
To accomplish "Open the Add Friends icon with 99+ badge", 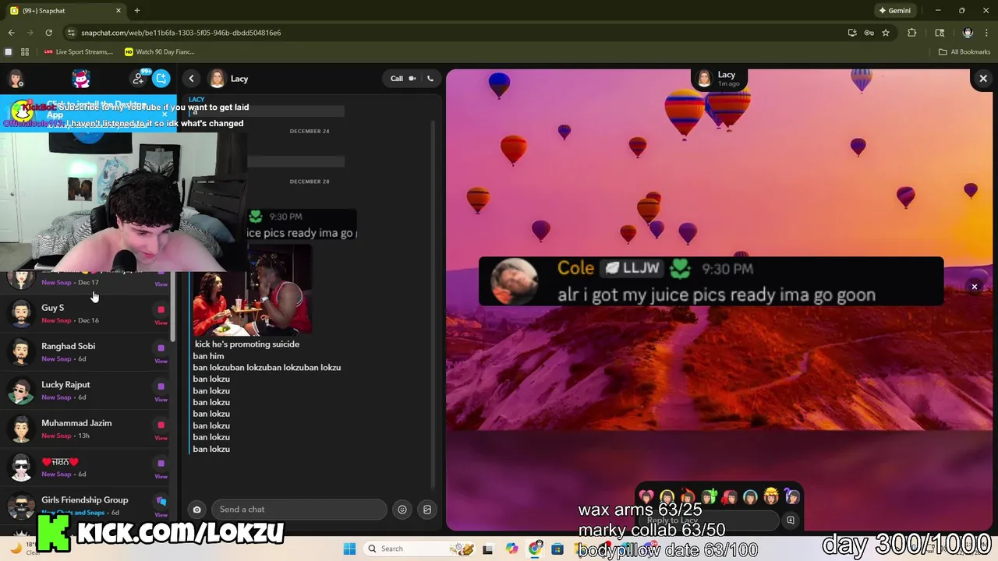I will (140, 78).
